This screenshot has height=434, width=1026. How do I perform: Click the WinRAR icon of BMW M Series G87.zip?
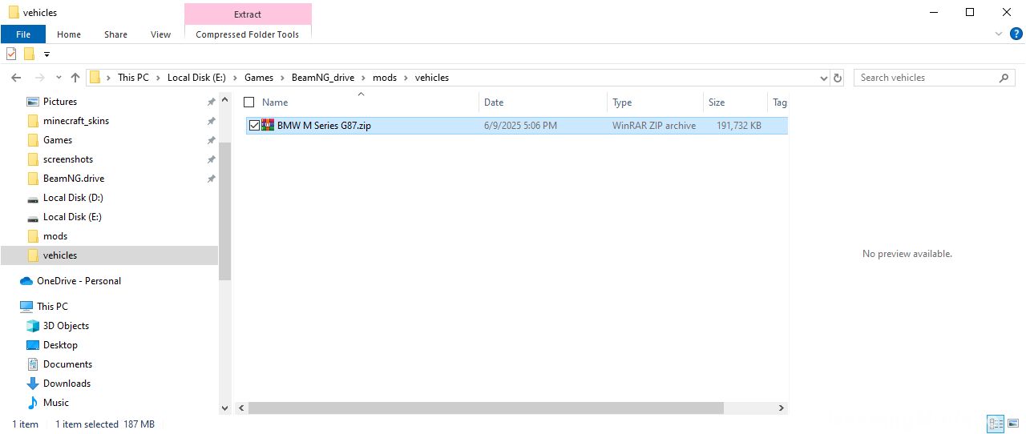[268, 125]
